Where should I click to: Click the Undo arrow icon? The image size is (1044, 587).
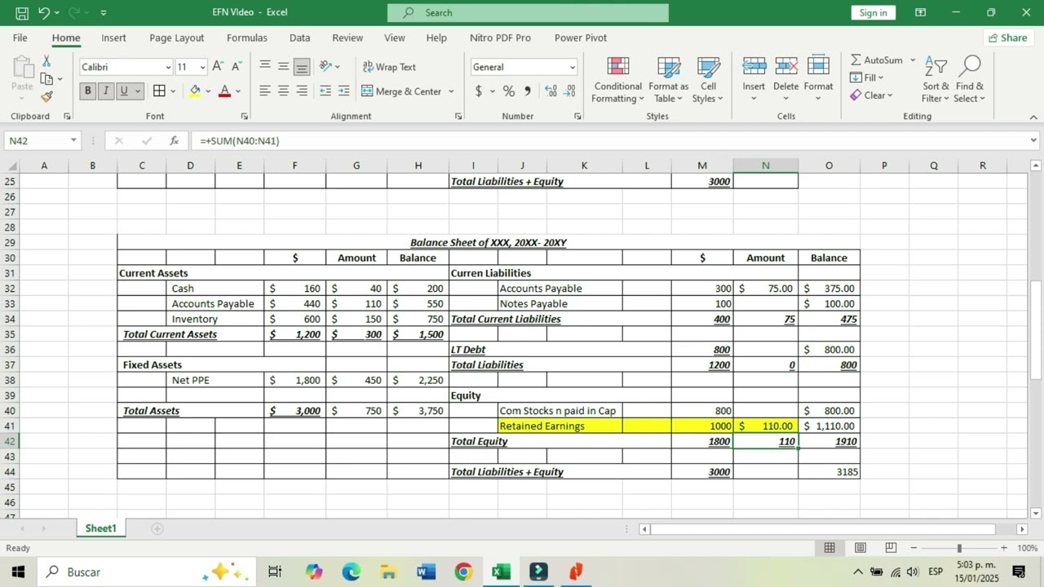(44, 12)
